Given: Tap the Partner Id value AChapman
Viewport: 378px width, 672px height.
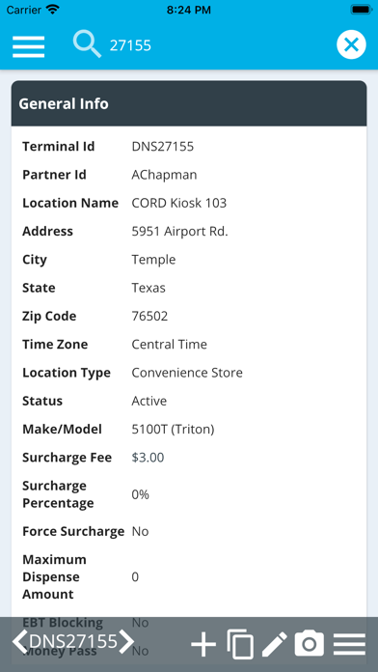Looking at the screenshot, I should coord(164,175).
